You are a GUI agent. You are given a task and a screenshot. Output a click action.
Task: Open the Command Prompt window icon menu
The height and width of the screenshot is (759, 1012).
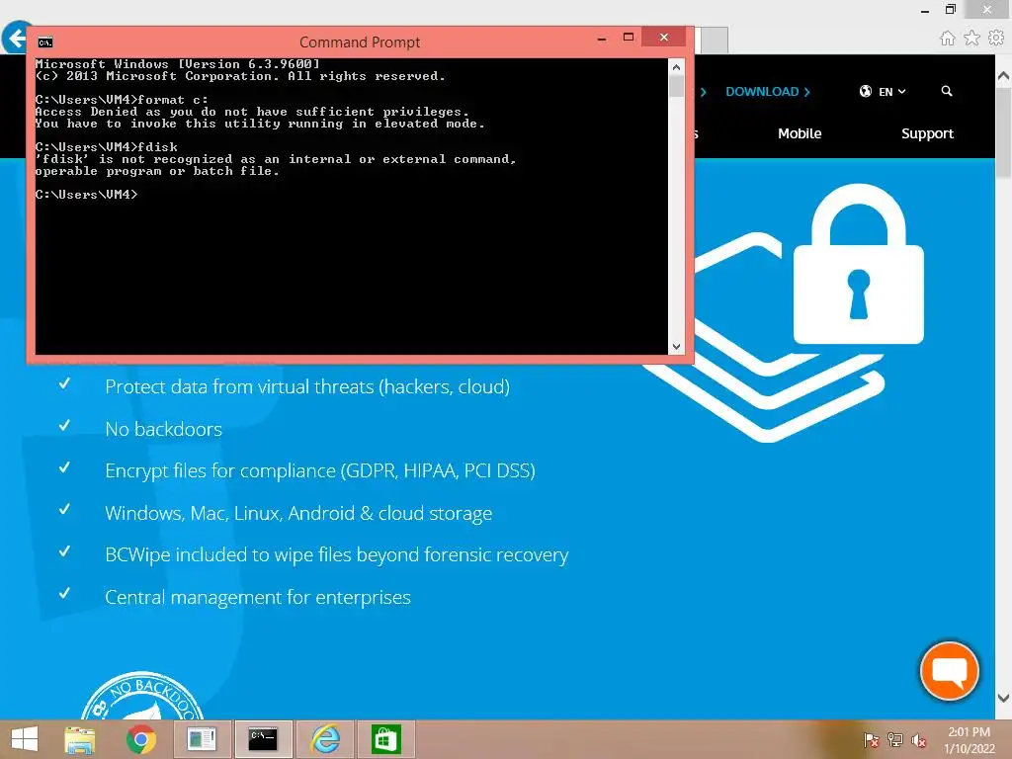(x=45, y=42)
